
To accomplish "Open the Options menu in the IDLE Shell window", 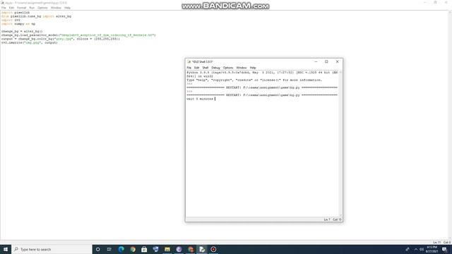I will (x=228, y=68).
